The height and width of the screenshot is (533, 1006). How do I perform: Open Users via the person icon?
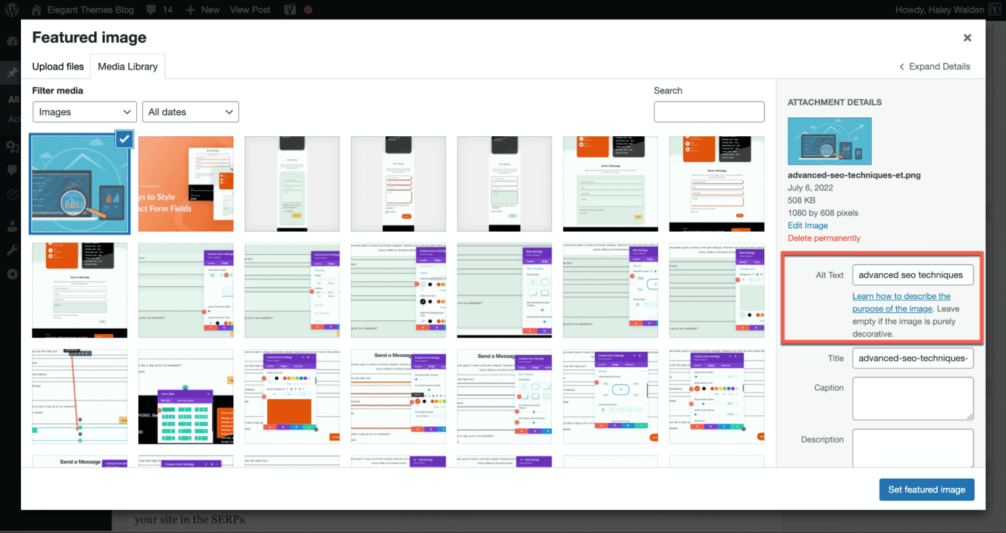click(11, 225)
